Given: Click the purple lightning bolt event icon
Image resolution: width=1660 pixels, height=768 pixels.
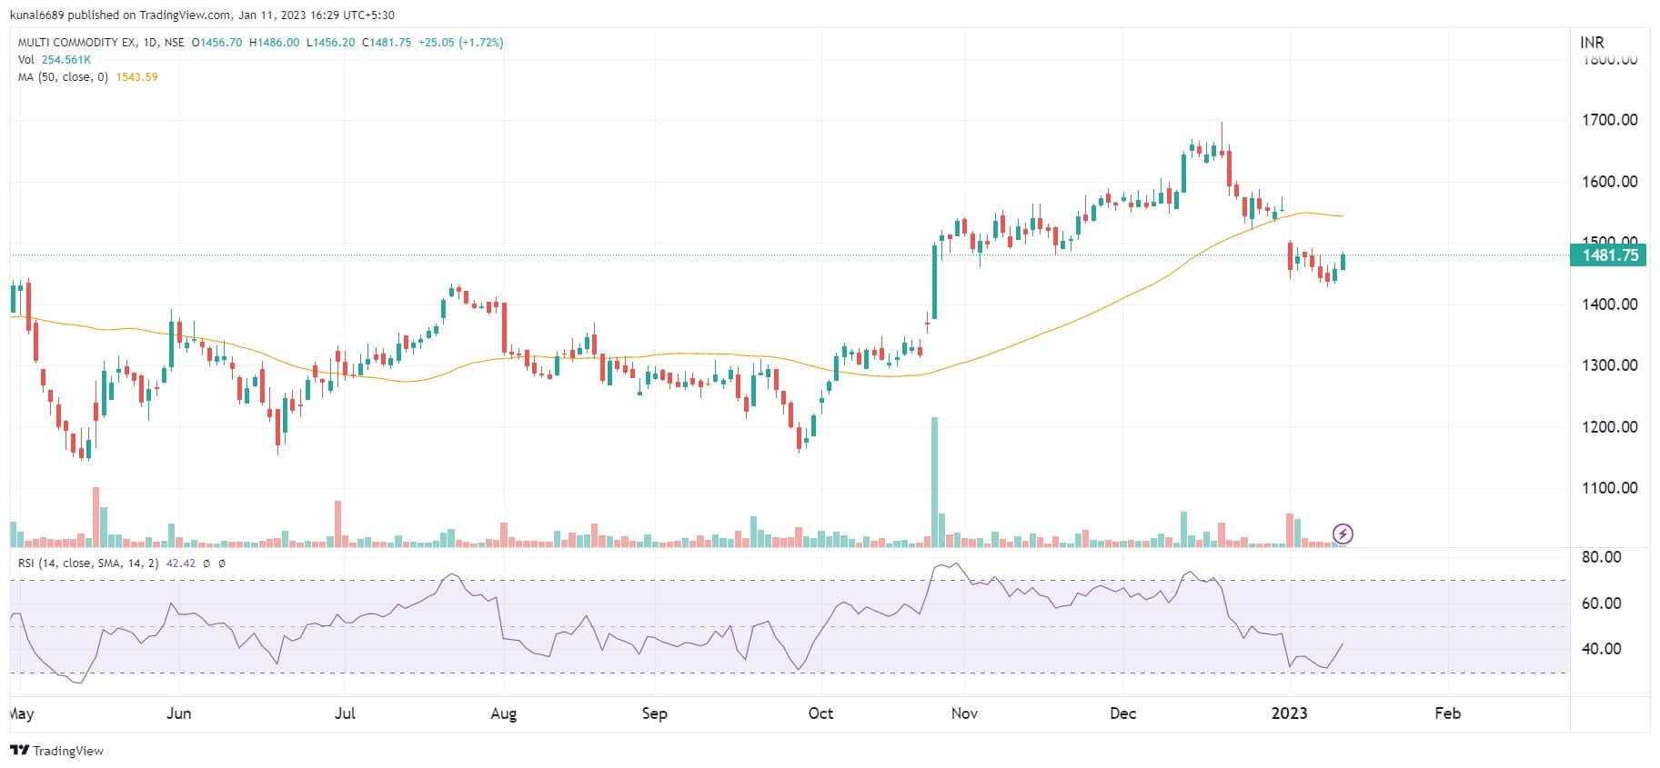Looking at the screenshot, I should [1343, 534].
